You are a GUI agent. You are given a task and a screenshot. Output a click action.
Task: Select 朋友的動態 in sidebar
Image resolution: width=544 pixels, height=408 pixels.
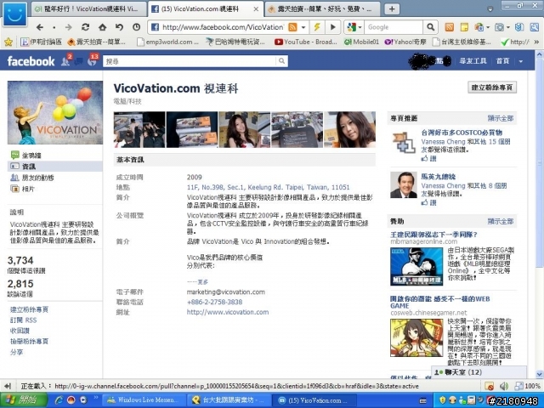pos(37,178)
